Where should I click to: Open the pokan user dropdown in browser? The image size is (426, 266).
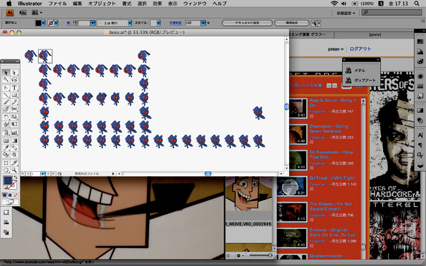[x=336, y=49]
